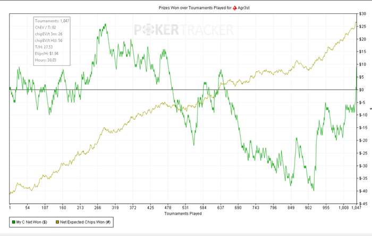Click the chart title Prizes Won over Tournaments Played
This screenshot has height=236, width=372.
195,8
